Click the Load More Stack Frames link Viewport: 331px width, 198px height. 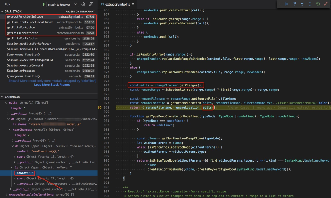point(52,85)
